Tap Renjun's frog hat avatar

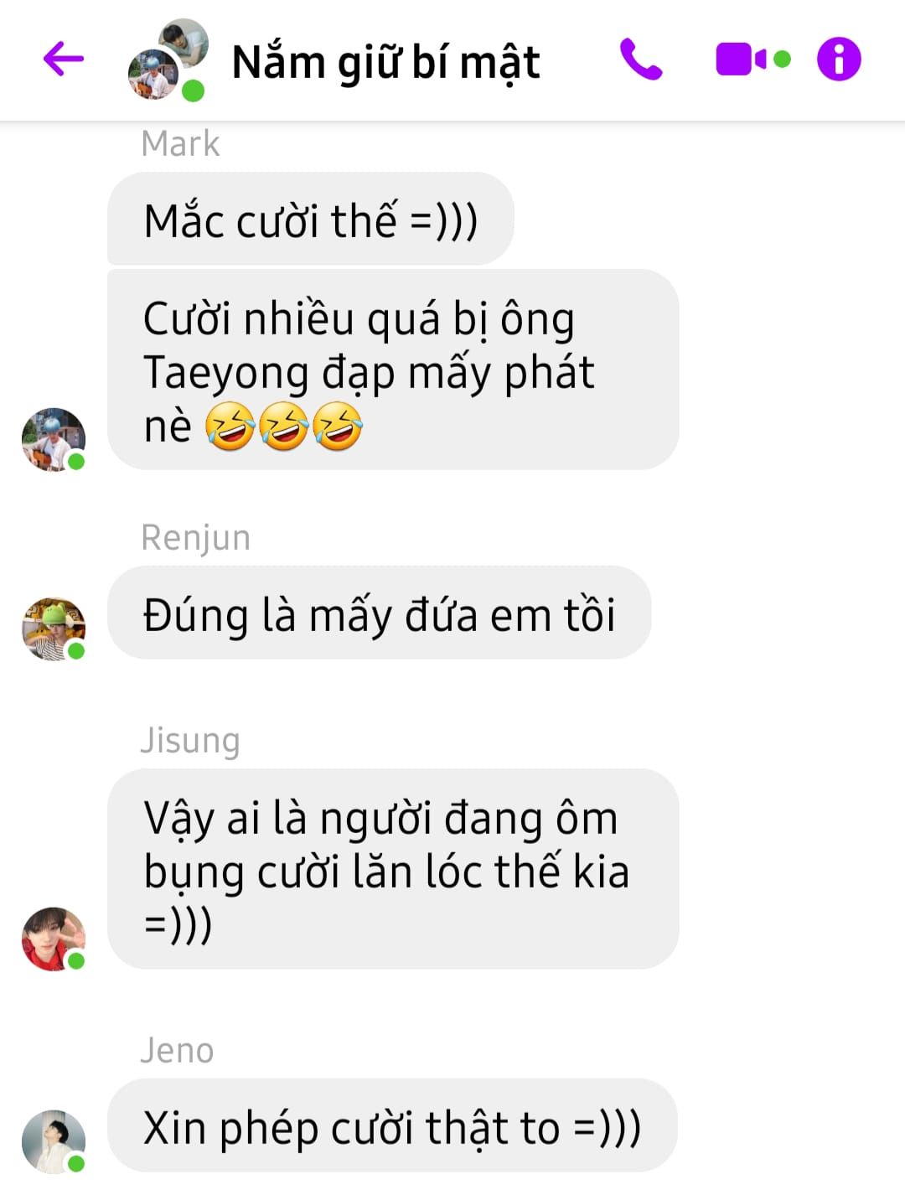click(x=54, y=629)
